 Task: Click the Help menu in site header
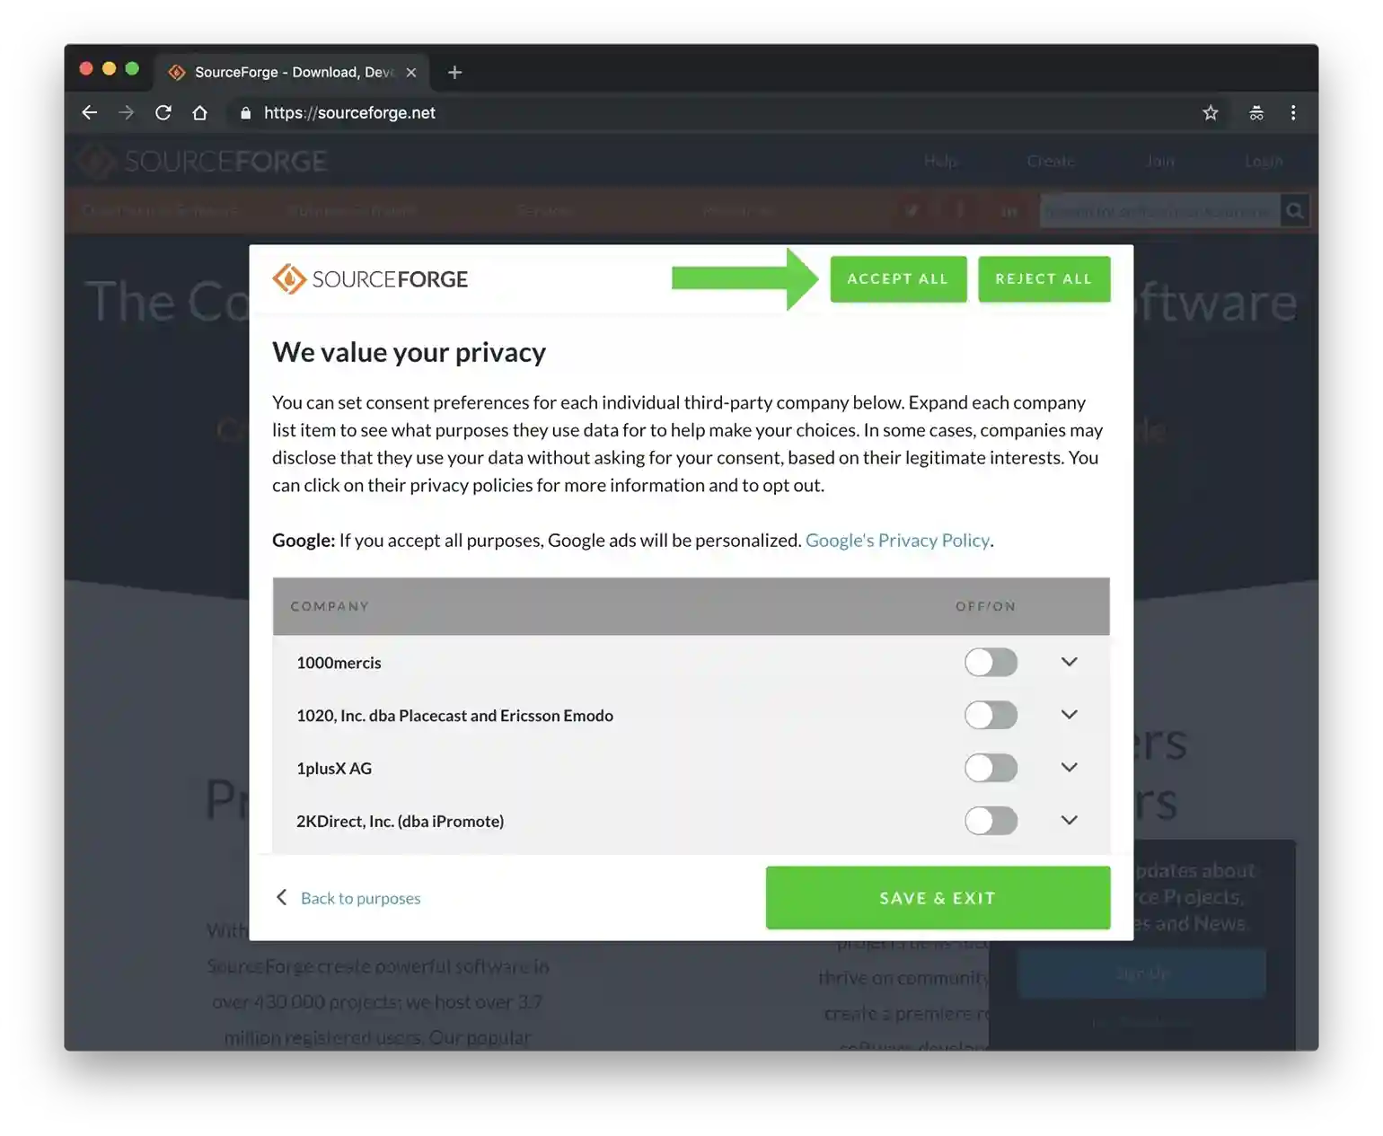941,161
